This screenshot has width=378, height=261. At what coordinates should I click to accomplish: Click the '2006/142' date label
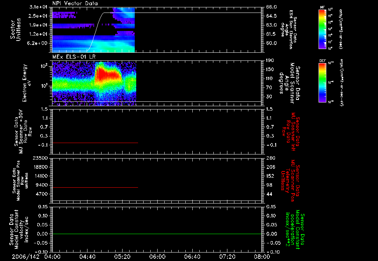pyautogui.click(x=25, y=257)
